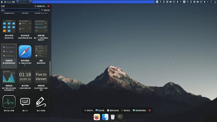Focus the widget search field
This screenshot has height=122, width=217.
point(20,10)
